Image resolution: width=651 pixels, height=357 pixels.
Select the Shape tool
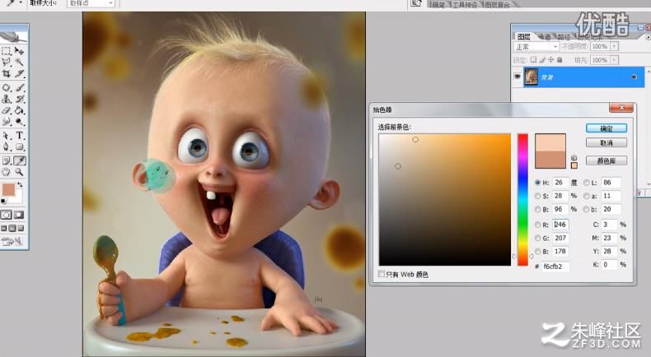point(19,146)
